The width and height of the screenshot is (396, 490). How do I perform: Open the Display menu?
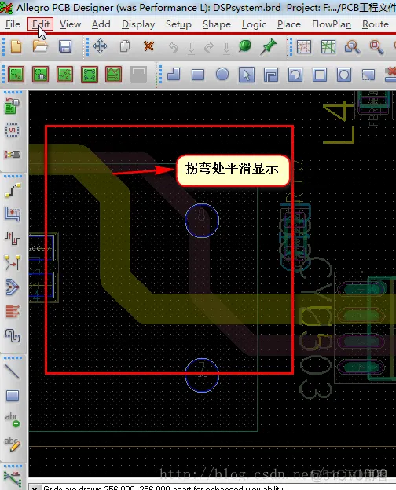click(138, 24)
